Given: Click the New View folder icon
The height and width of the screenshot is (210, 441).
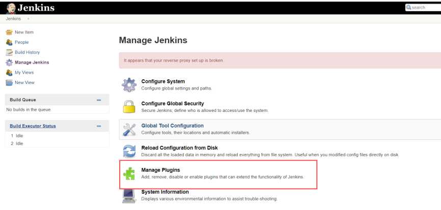Looking at the screenshot, I should tap(9, 83).
